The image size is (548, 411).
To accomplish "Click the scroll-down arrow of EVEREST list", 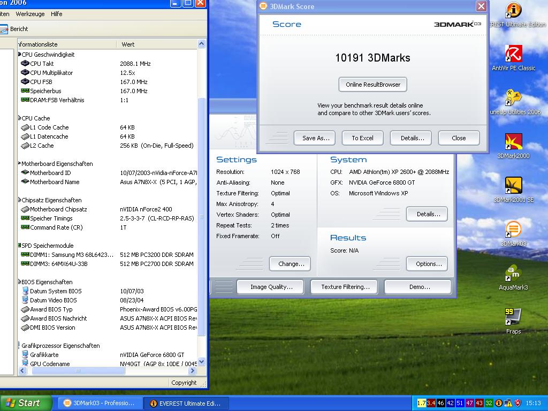I will [x=202, y=362].
